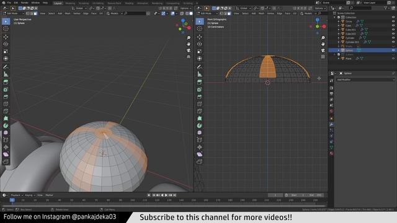Toggle visibility eye for Cylinder object

coord(393,38)
